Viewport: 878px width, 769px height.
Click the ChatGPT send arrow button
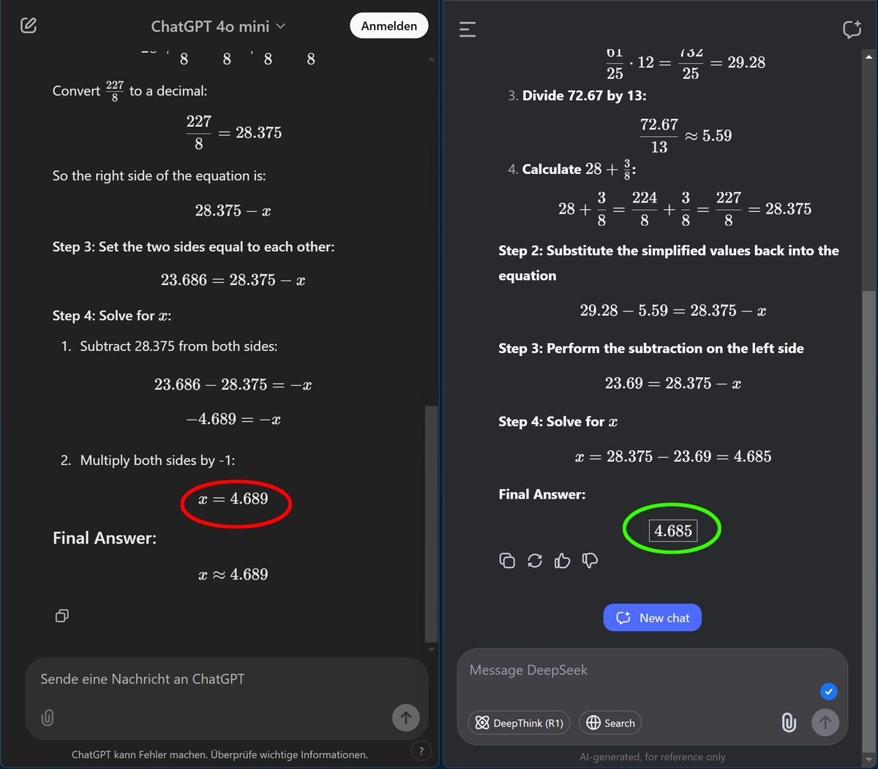406,717
